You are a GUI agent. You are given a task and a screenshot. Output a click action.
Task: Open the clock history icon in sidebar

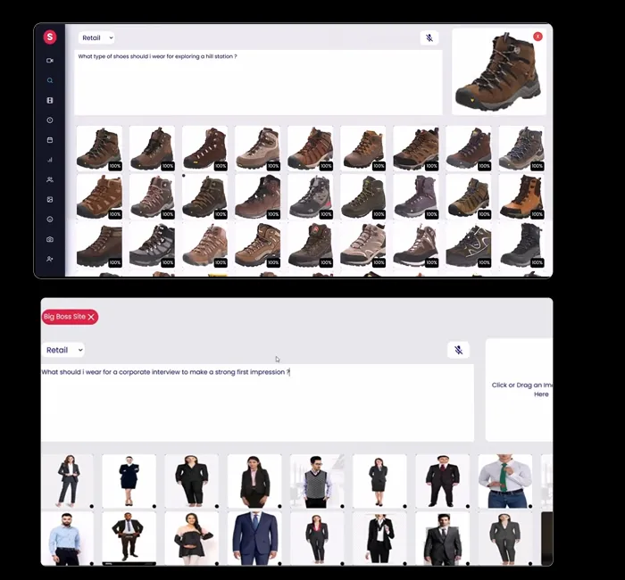(50, 120)
